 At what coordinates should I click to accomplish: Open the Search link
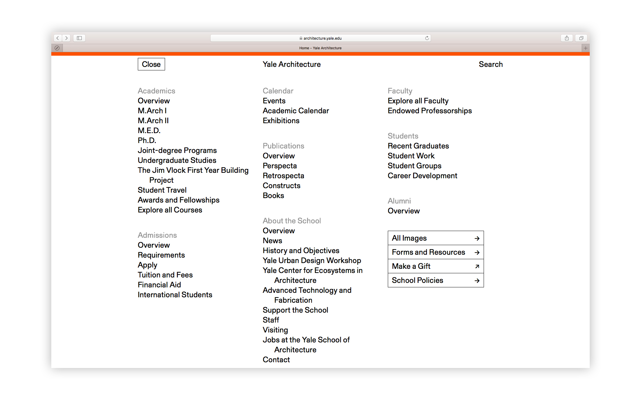click(490, 64)
